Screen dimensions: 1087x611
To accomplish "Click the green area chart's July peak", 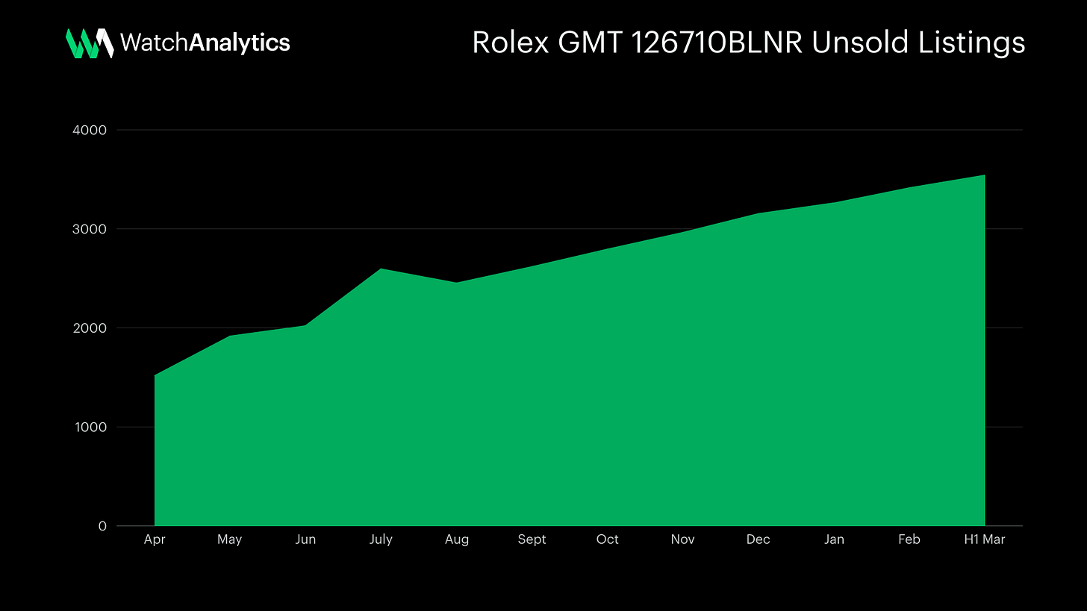I will 381,270.
